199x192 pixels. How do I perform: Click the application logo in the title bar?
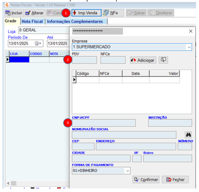coord(7,5)
